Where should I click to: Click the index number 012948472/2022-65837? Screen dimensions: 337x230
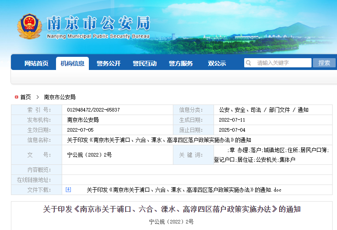[x=93, y=110]
